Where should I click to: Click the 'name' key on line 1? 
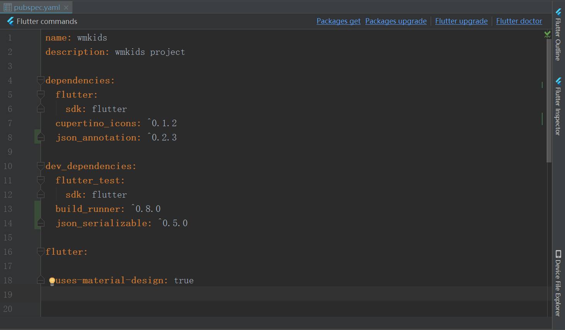click(x=56, y=38)
